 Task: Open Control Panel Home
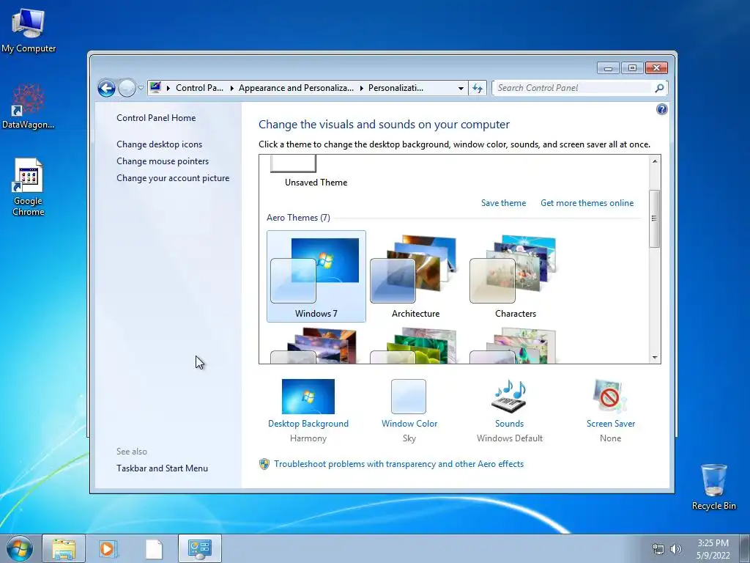point(156,118)
